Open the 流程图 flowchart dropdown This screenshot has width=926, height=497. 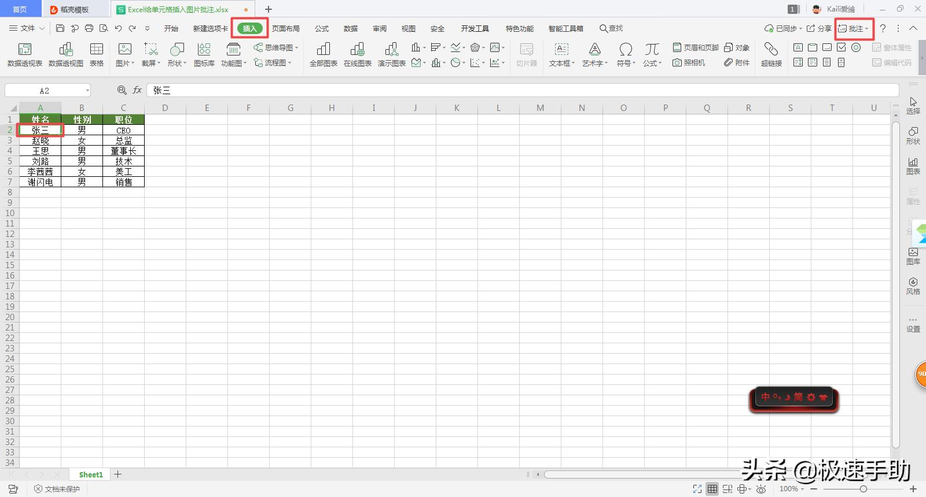[x=273, y=62]
